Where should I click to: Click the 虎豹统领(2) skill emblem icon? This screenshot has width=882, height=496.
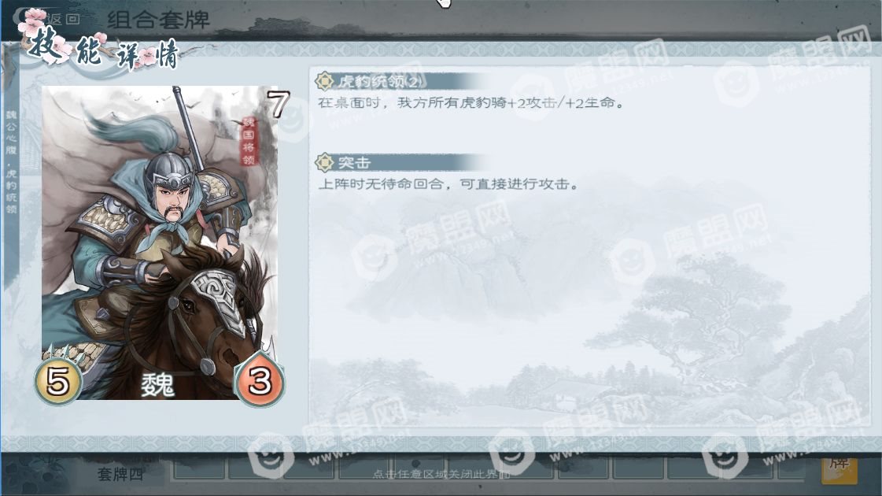325,82
